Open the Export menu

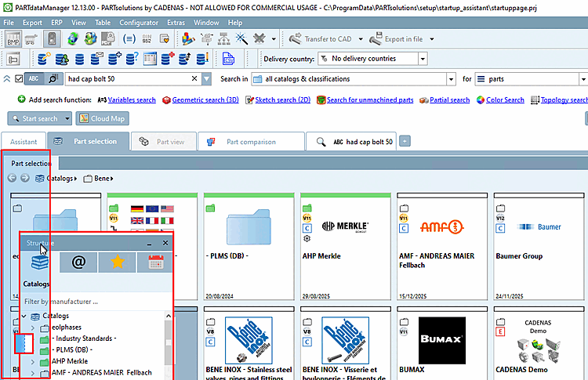[32, 23]
